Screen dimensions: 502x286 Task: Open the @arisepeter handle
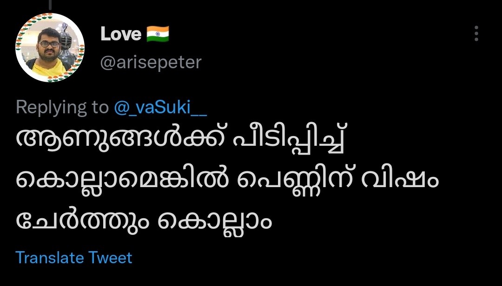click(x=151, y=62)
